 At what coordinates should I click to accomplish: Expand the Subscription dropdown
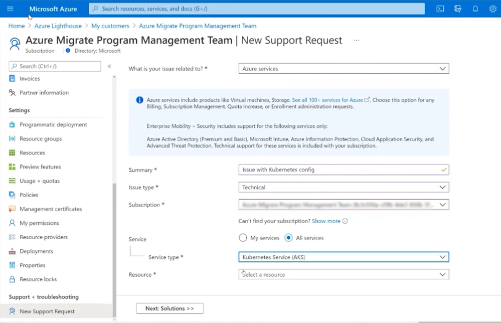click(x=344, y=205)
